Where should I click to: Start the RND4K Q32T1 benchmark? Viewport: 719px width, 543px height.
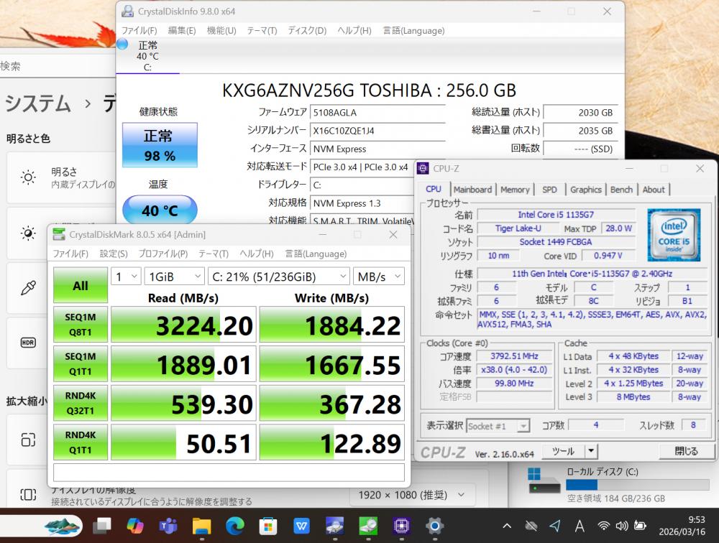point(81,403)
